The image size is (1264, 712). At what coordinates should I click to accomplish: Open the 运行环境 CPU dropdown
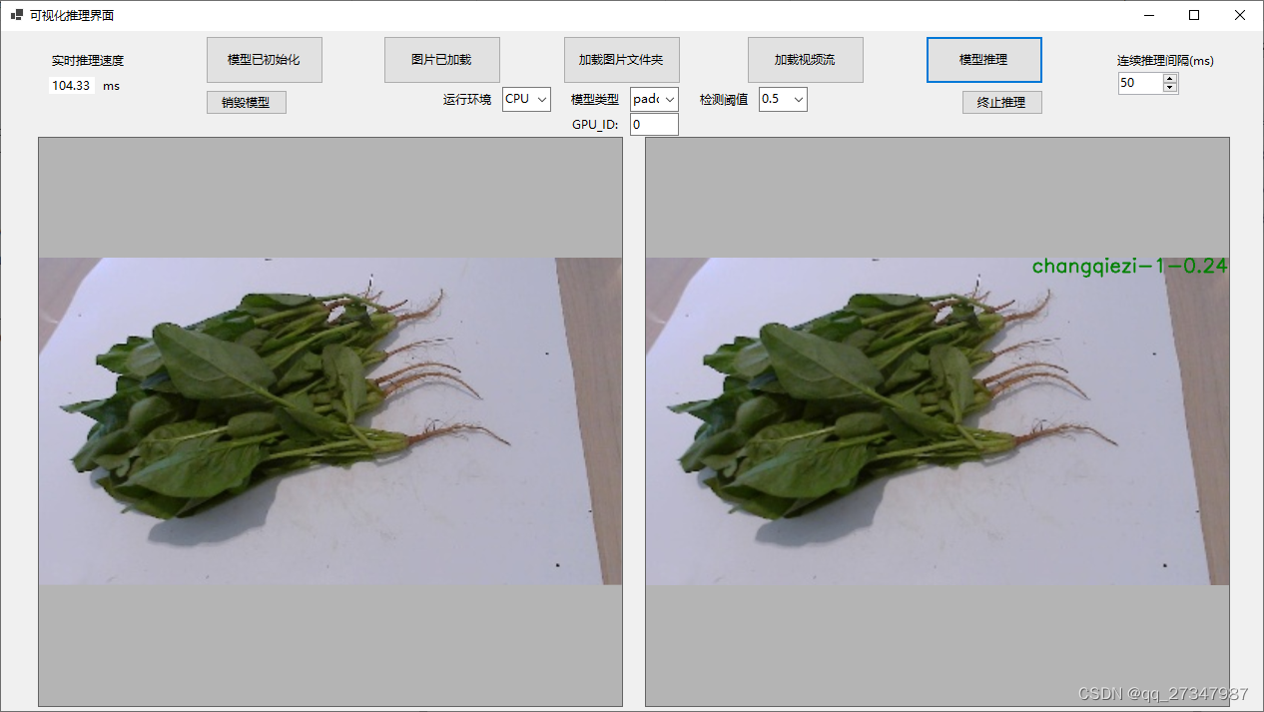click(x=526, y=99)
